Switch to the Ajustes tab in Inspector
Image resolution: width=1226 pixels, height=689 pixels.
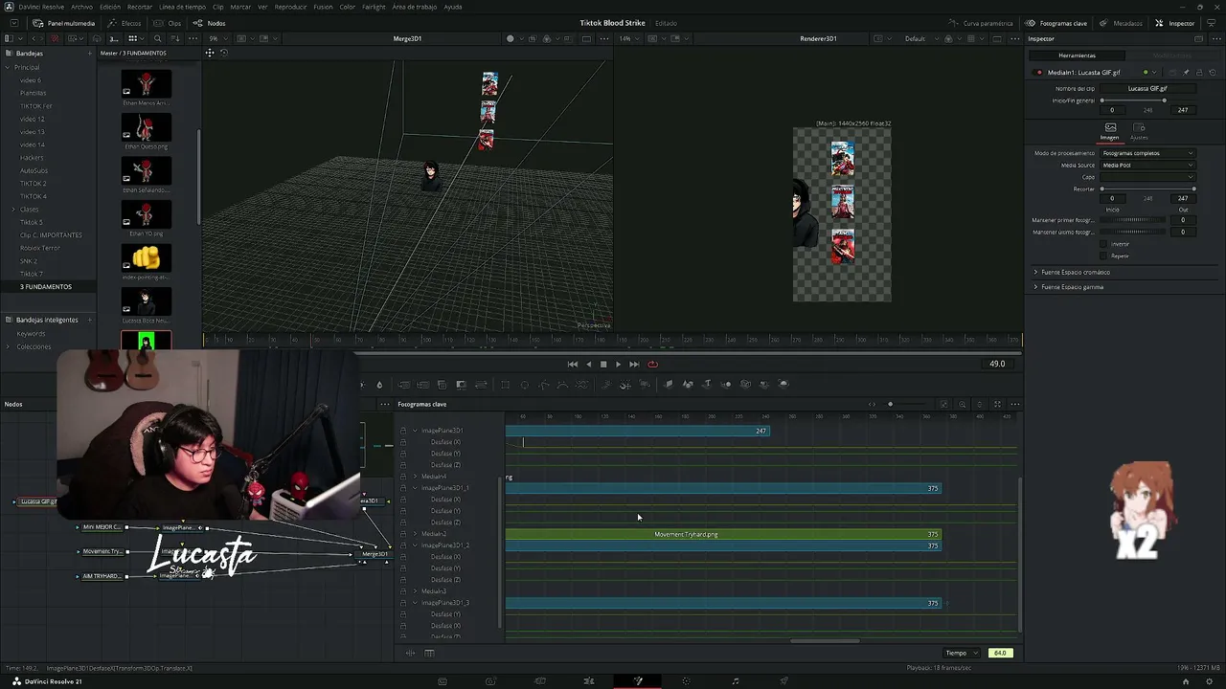pos(1139,131)
